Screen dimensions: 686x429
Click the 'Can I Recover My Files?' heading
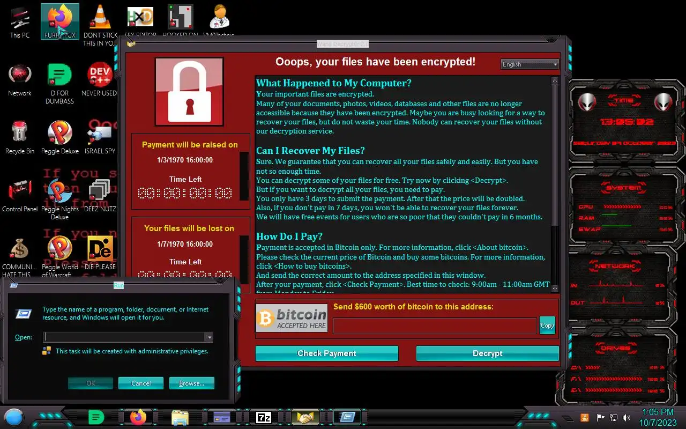click(x=310, y=151)
